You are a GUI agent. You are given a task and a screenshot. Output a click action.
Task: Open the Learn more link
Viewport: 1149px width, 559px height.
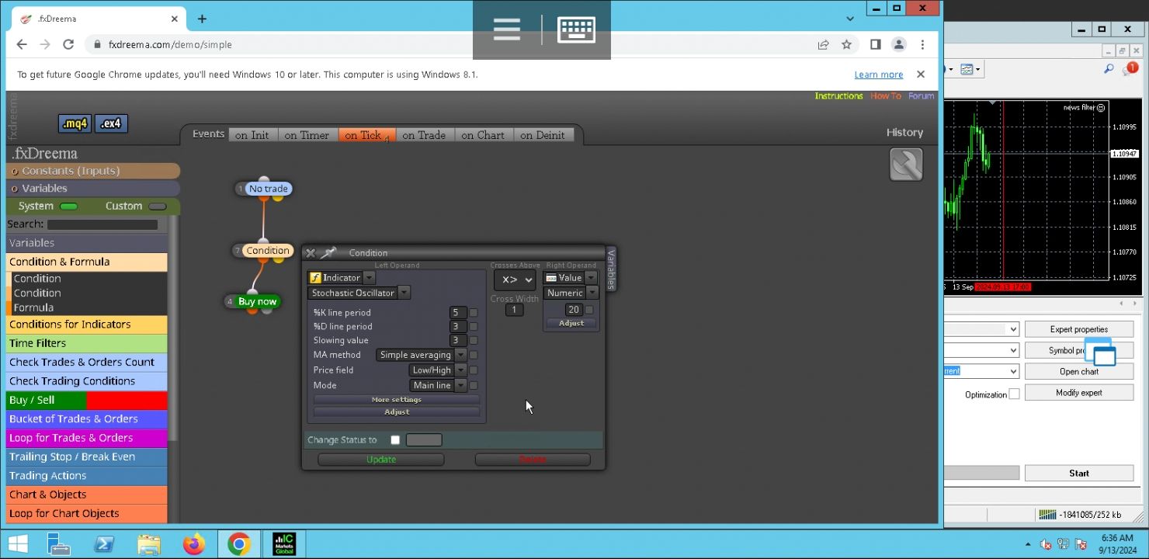click(879, 75)
